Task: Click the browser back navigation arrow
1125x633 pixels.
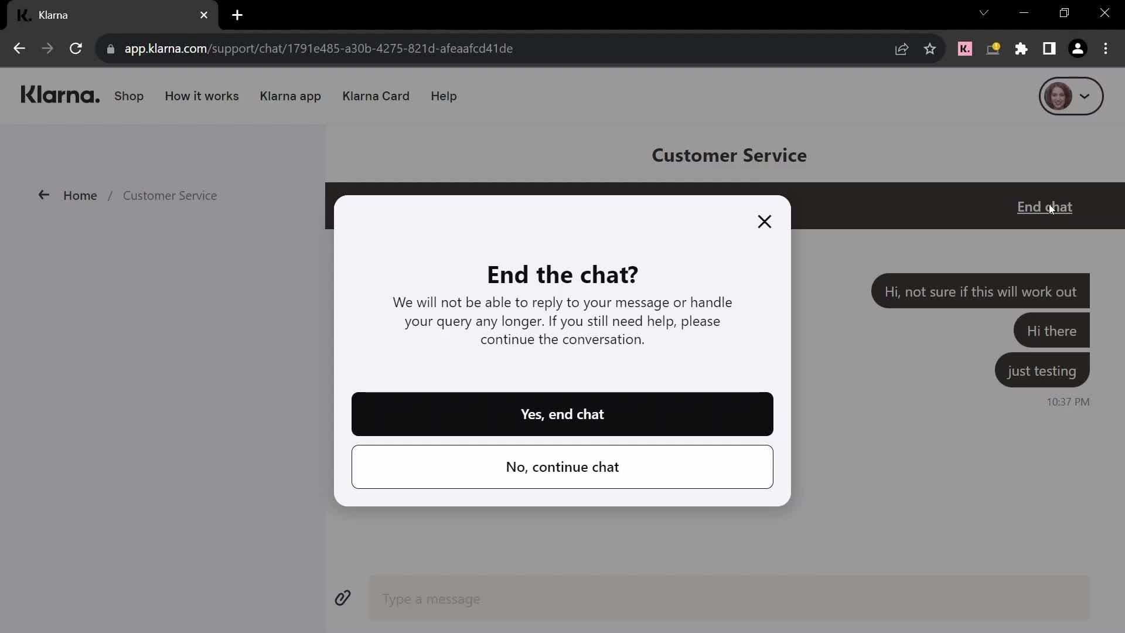Action: [19, 48]
